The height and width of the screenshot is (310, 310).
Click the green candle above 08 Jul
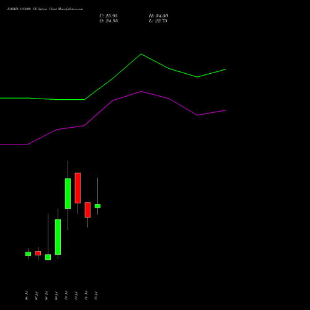coord(48,257)
